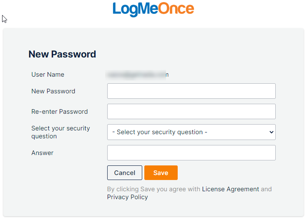The image size is (307, 220).
Task: Click the blue 'LogMe' part of logo
Action: click(x=135, y=10)
